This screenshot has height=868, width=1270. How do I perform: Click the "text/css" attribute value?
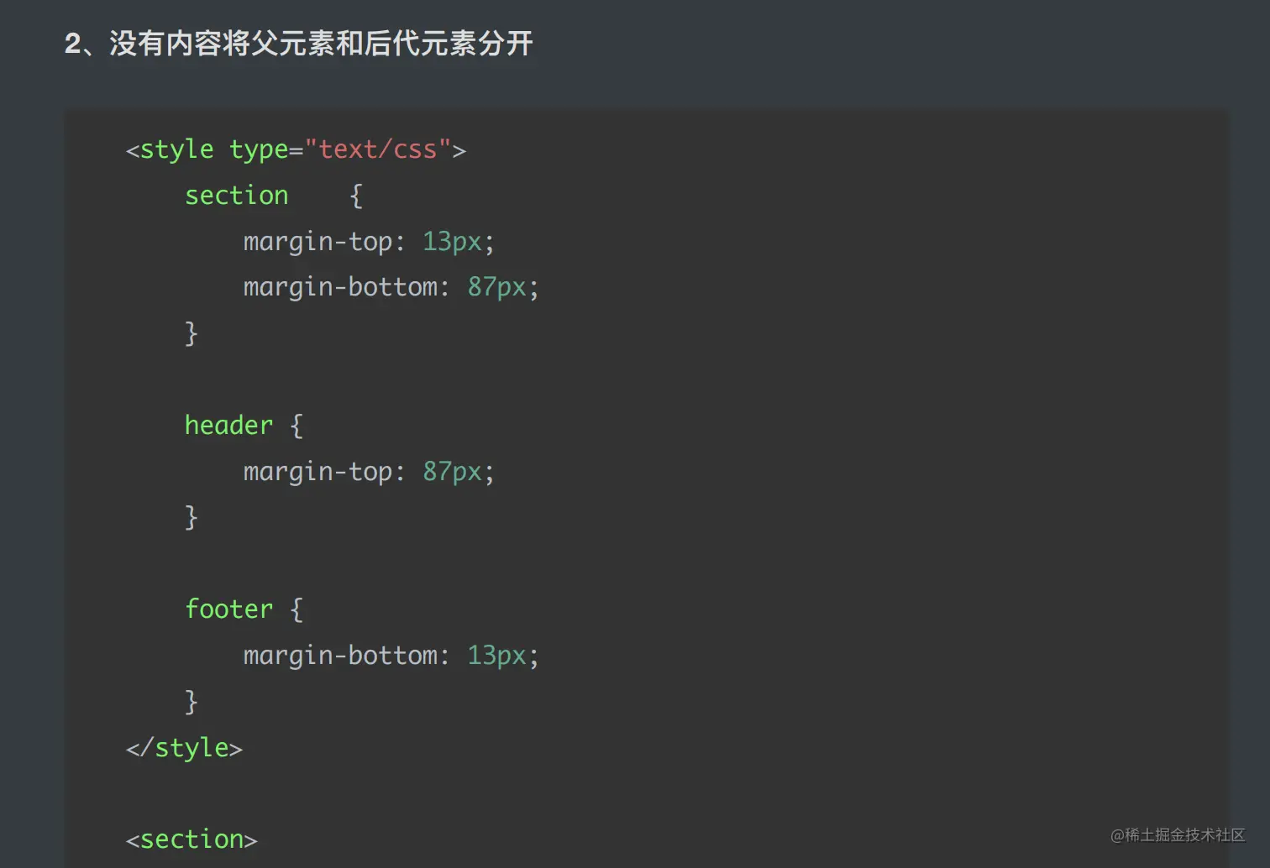pos(378,149)
